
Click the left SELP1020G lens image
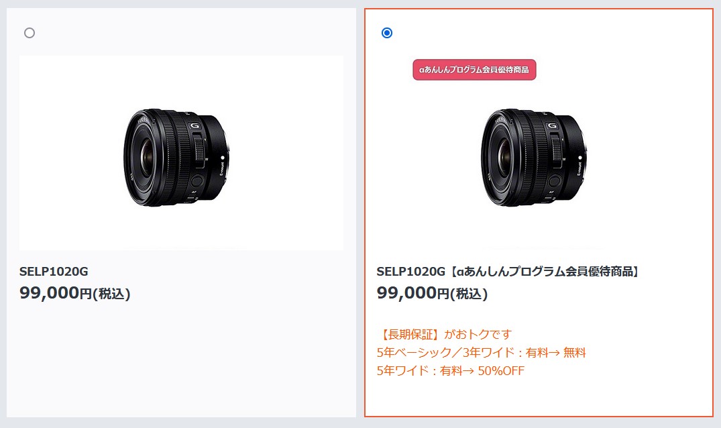pos(176,157)
